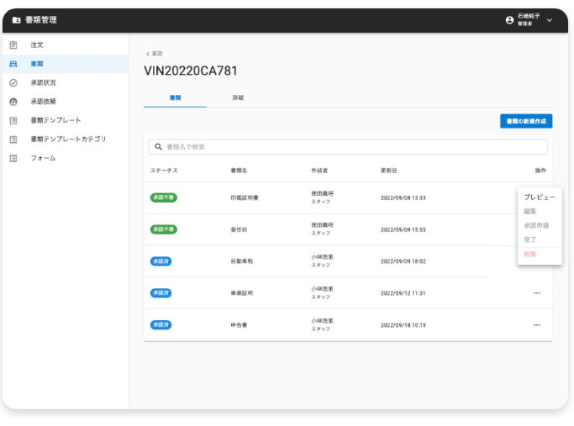Click the フォーム icon in sidebar
This screenshot has width=574, height=426.
[x=13, y=158]
